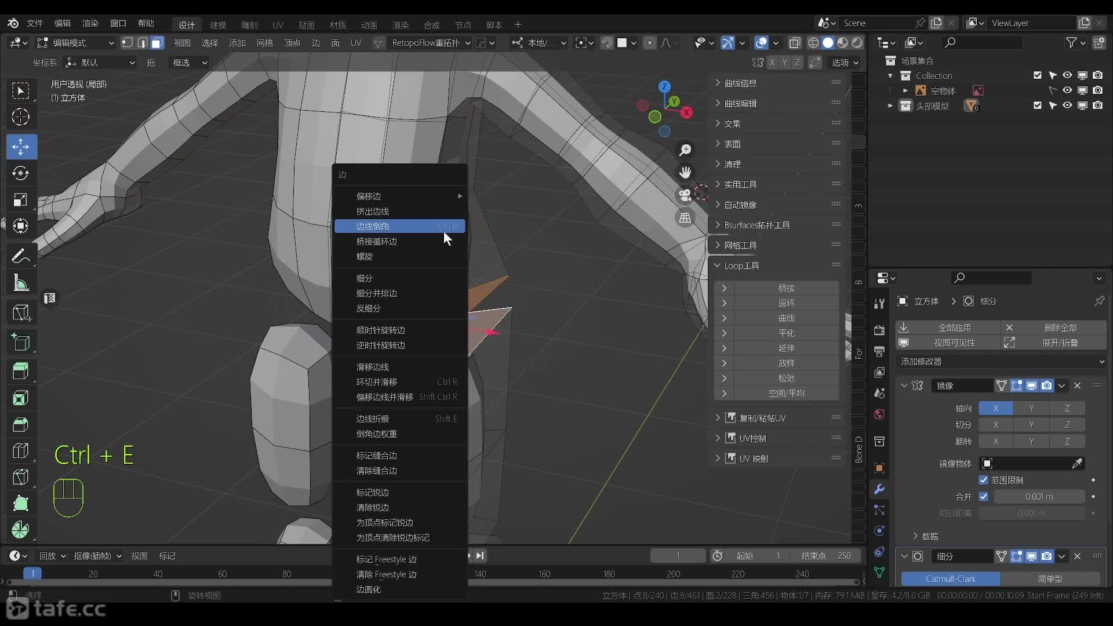The image size is (1113, 626).
Task: Open the 编辑模式 mode dropdown
Action: click(75, 42)
